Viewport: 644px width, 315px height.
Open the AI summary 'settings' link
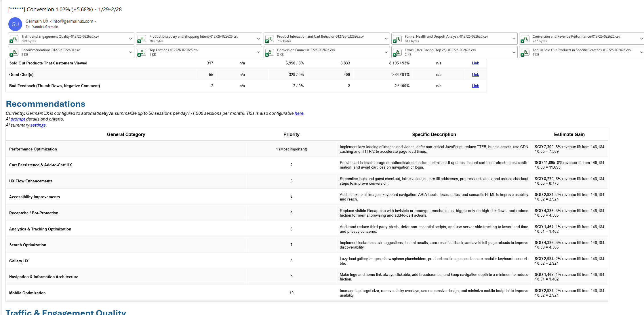tap(38, 125)
